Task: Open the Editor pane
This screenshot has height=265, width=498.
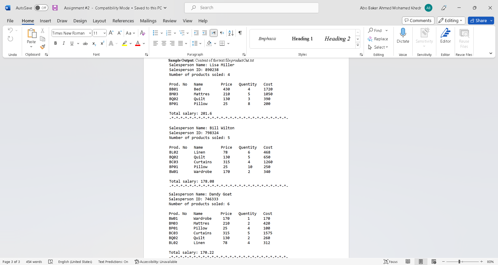Action: 445,36
